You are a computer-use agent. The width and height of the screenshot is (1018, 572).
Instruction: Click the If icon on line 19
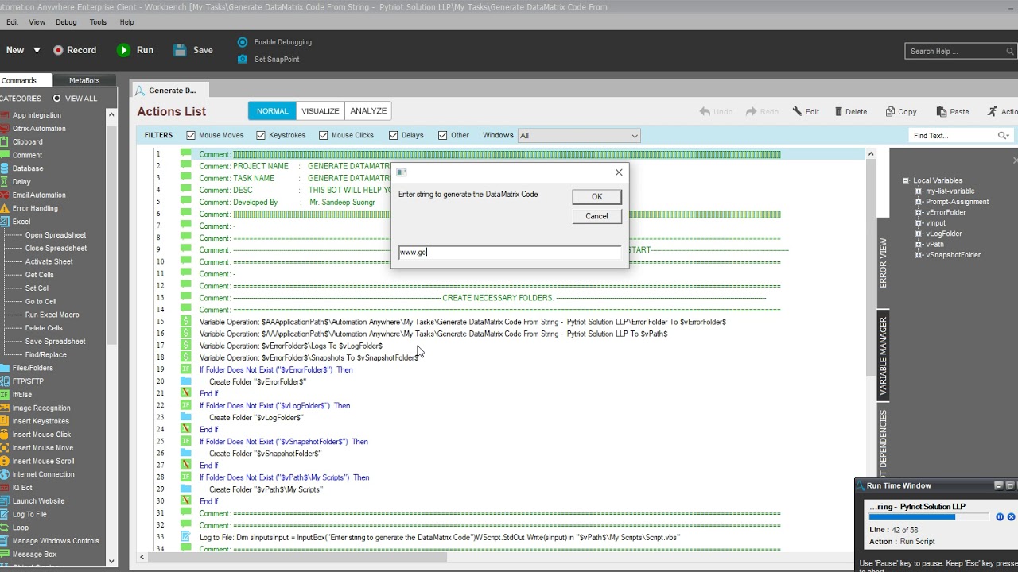pyautogui.click(x=185, y=369)
